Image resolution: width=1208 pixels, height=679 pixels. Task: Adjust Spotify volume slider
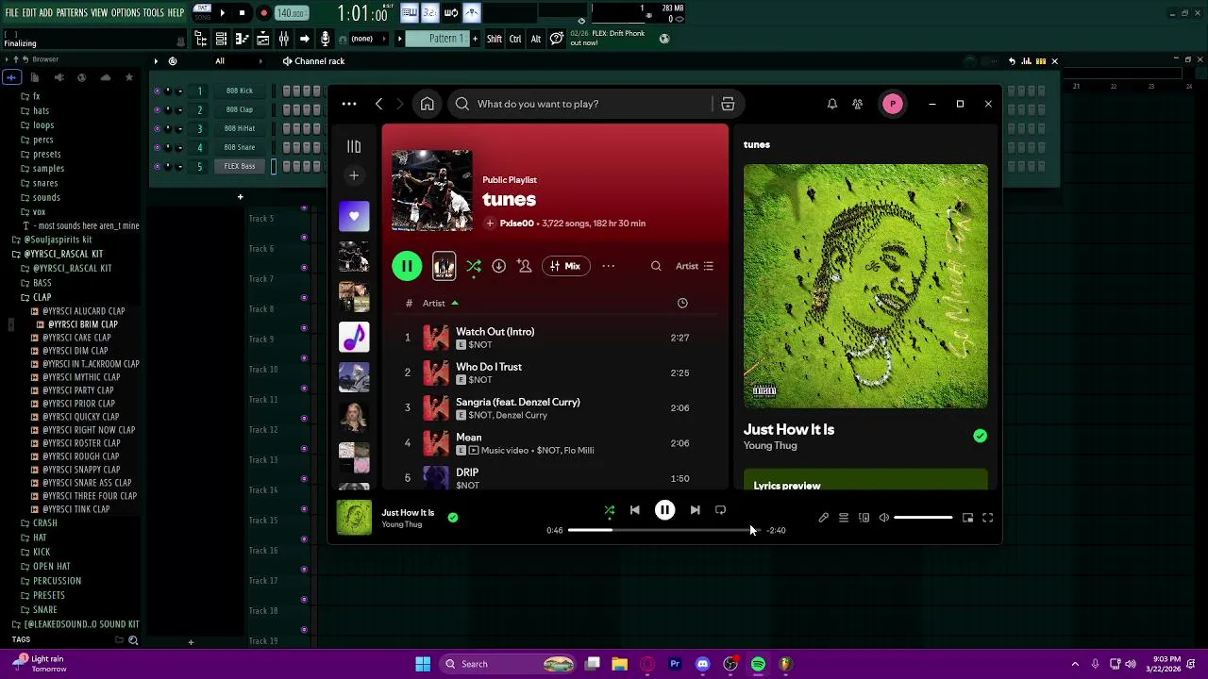(923, 518)
